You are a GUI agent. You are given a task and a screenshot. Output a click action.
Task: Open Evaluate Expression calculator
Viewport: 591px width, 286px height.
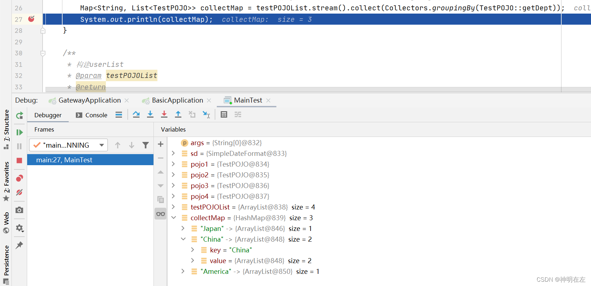tap(224, 114)
